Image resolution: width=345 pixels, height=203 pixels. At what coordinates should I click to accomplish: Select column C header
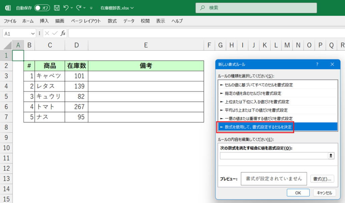pyautogui.click(x=50, y=45)
